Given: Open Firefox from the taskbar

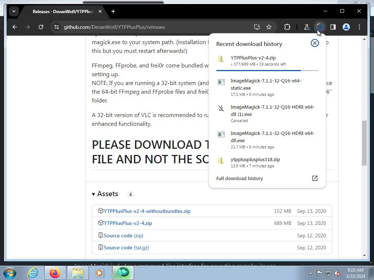Looking at the screenshot, I should point(55,273).
